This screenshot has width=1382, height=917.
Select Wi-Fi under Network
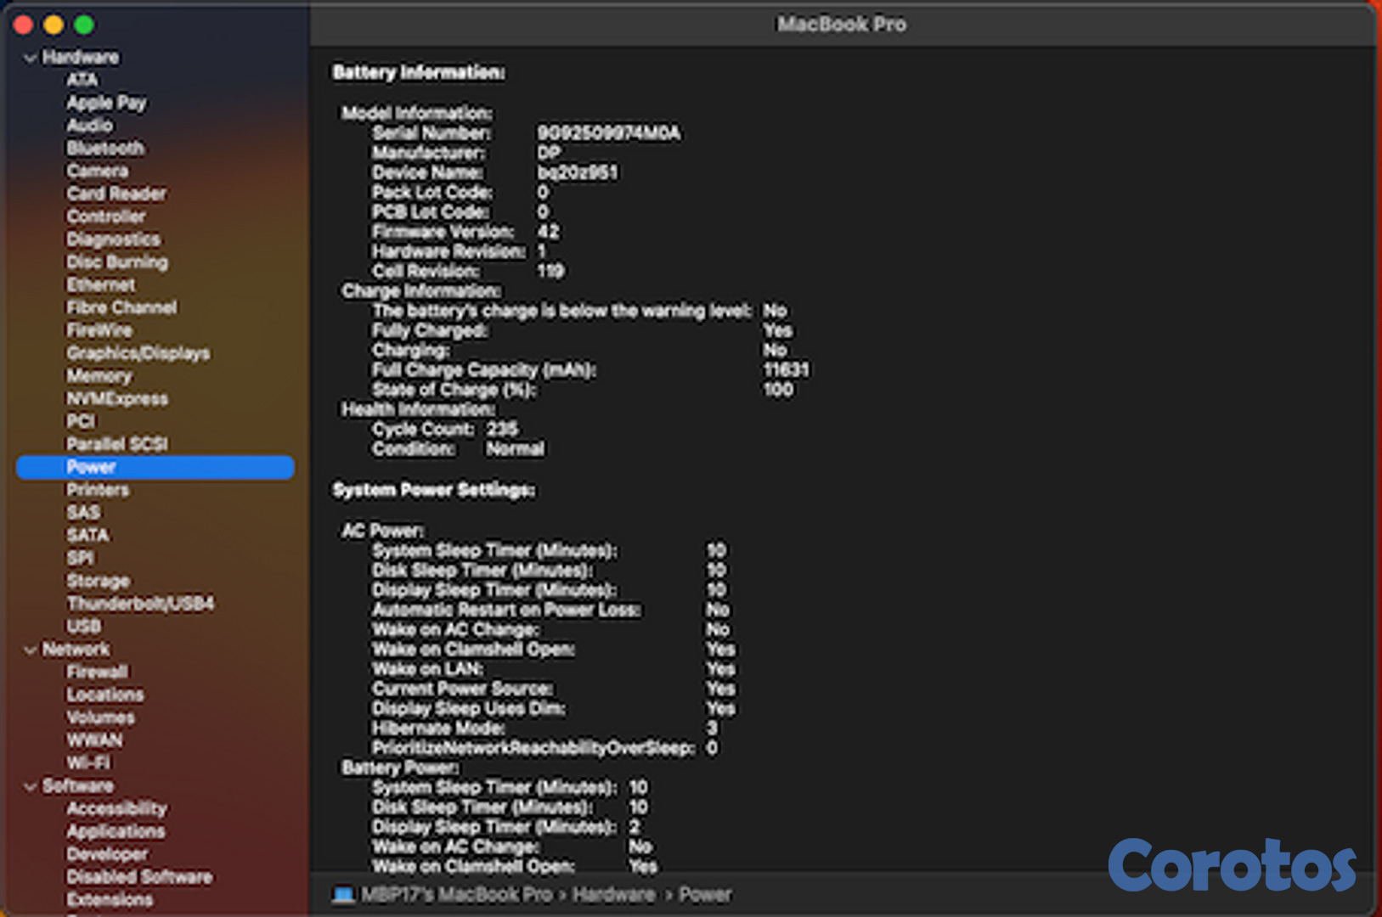click(88, 762)
